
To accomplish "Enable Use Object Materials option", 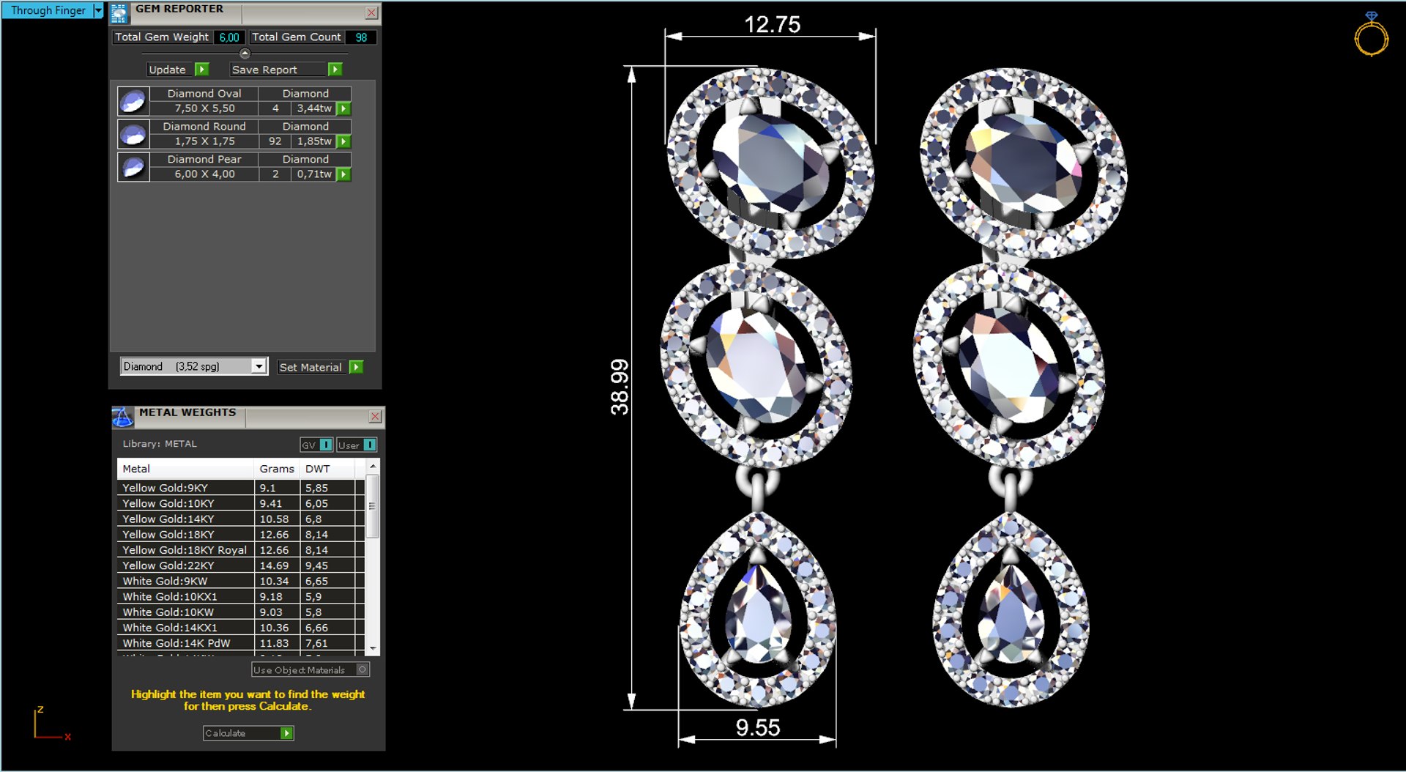I will pyautogui.click(x=362, y=669).
